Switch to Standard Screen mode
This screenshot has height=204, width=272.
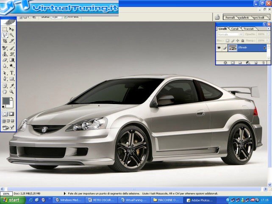4,121
